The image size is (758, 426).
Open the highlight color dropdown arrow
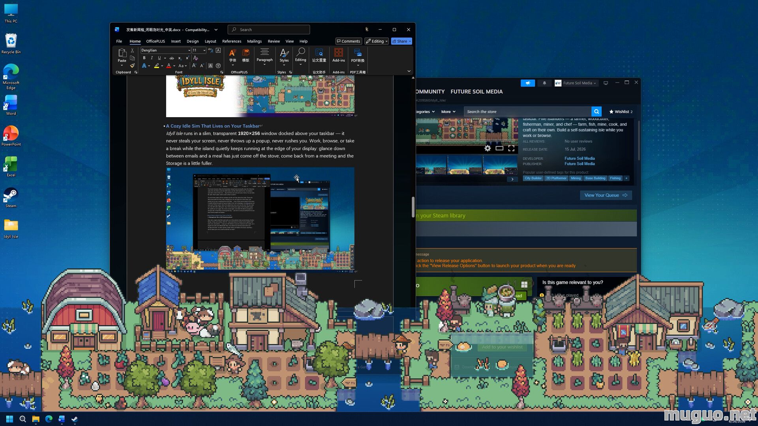pyautogui.click(x=162, y=66)
